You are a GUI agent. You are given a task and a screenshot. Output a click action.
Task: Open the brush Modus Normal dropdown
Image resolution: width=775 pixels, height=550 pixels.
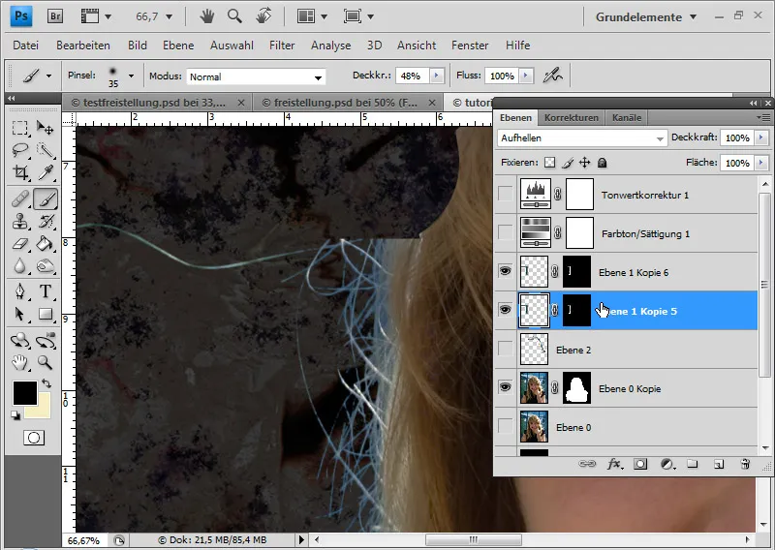tap(256, 76)
